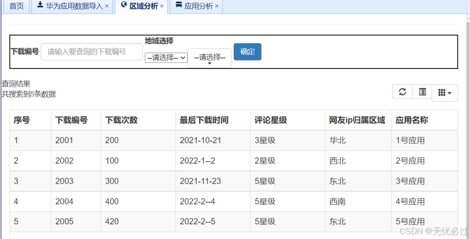This screenshot has width=470, height=239.
Task: Open the second --请选择-- dropdown with caret
Action: [x=209, y=58]
